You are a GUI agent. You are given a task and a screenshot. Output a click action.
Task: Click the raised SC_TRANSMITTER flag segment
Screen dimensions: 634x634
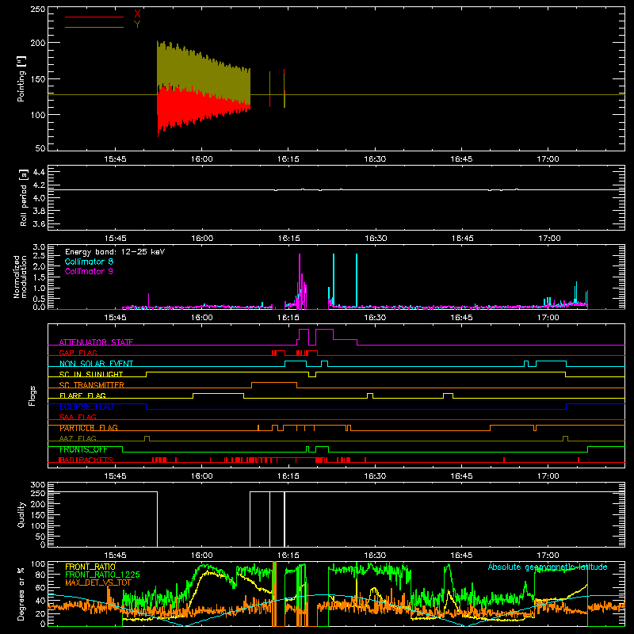pos(274,383)
